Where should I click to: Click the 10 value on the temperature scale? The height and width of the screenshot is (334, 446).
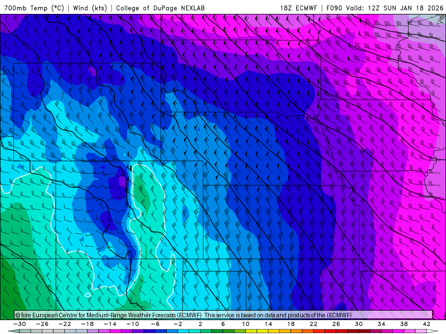click(x=245, y=324)
